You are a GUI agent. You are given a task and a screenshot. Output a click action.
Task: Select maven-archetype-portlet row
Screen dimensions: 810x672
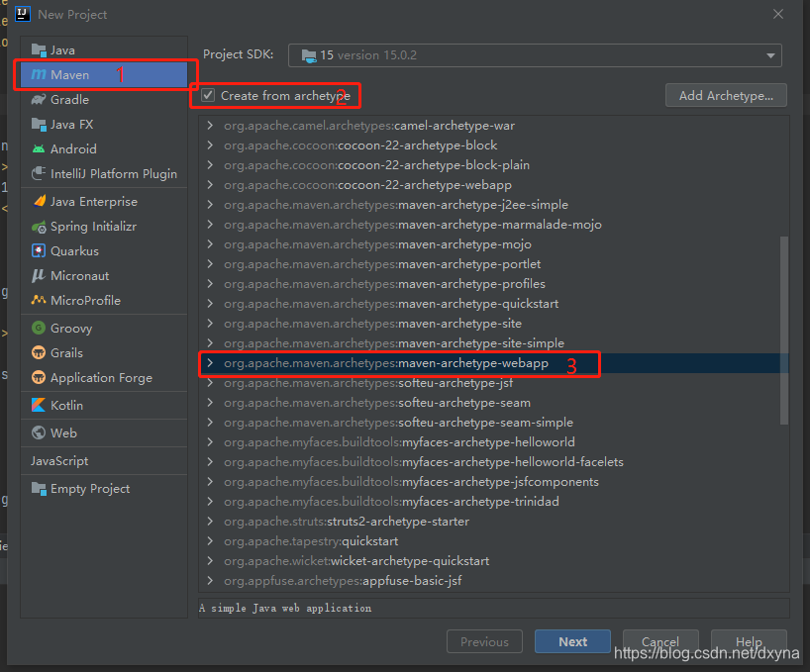pyautogui.click(x=493, y=263)
